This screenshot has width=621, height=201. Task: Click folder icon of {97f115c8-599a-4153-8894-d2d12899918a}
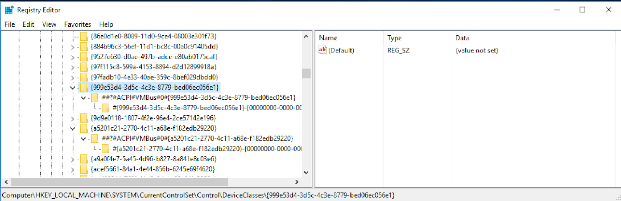coord(84,67)
